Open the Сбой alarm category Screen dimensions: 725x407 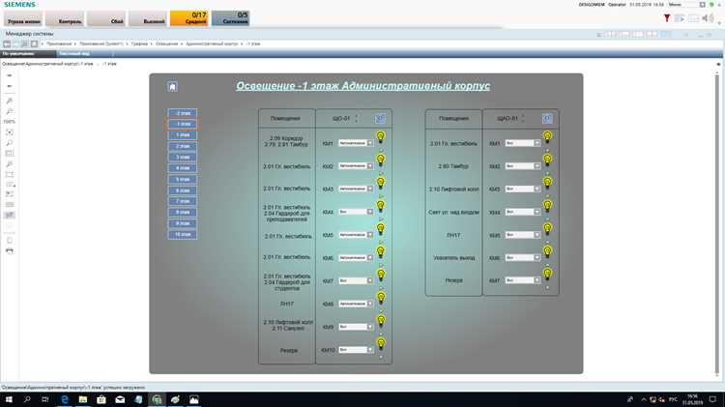(106, 18)
